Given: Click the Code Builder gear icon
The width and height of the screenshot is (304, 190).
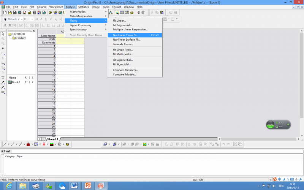Looking at the screenshot, I should click(131, 13).
